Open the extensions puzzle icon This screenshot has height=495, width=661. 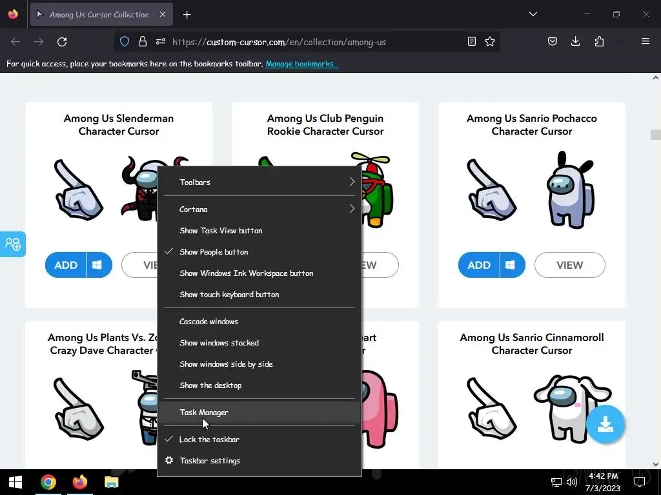pos(599,41)
